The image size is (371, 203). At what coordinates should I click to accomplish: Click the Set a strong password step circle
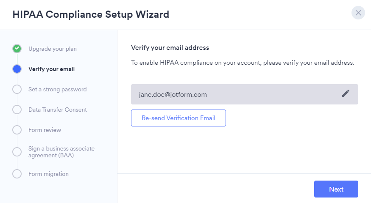[17, 89]
